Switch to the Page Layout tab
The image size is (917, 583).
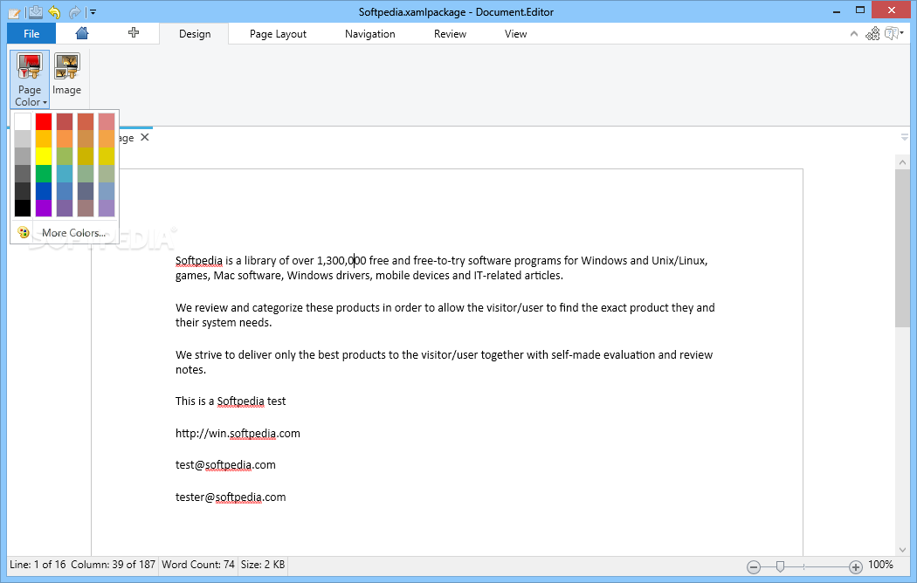pos(278,34)
